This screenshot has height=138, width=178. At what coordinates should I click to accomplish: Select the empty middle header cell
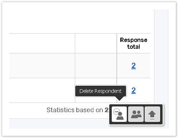[x=96, y=43]
